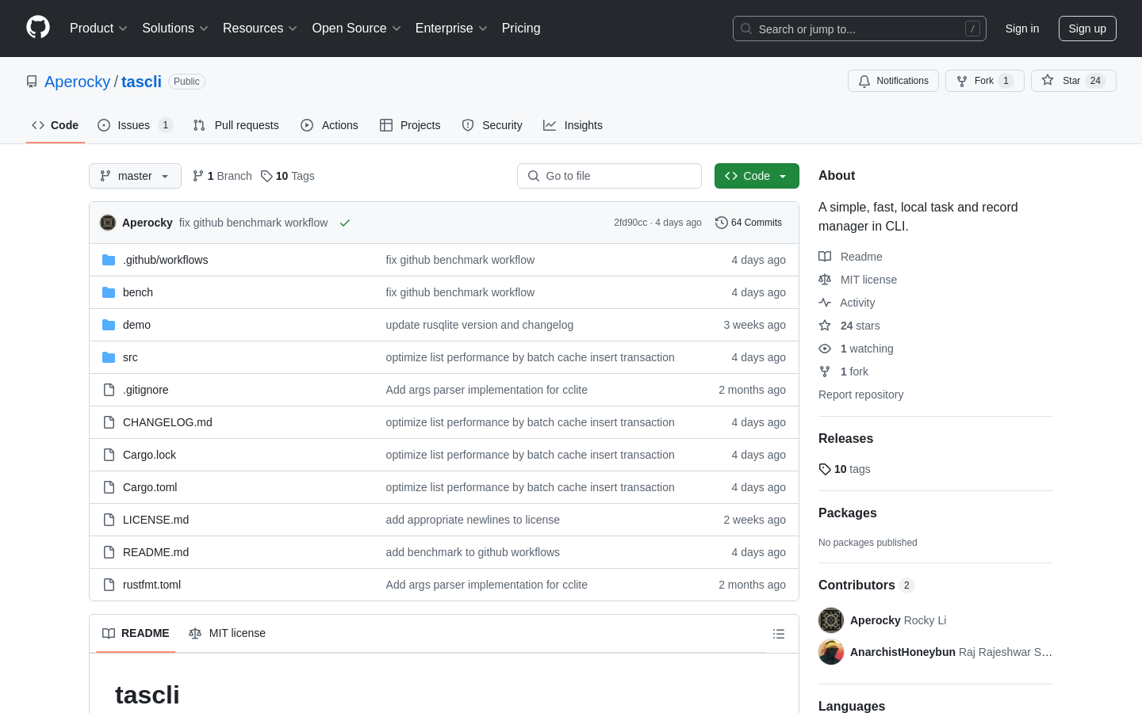1142x713 pixels.
Task: Expand the Solutions menu
Action: 175,28
